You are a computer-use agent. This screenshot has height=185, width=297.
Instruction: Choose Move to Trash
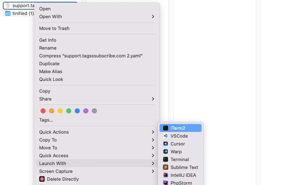pos(54,28)
